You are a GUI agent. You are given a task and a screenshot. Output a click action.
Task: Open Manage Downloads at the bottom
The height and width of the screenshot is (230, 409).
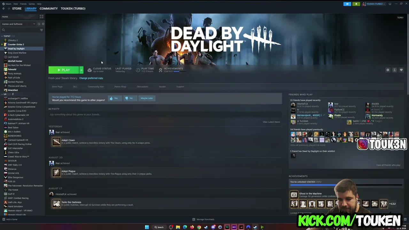(204, 219)
